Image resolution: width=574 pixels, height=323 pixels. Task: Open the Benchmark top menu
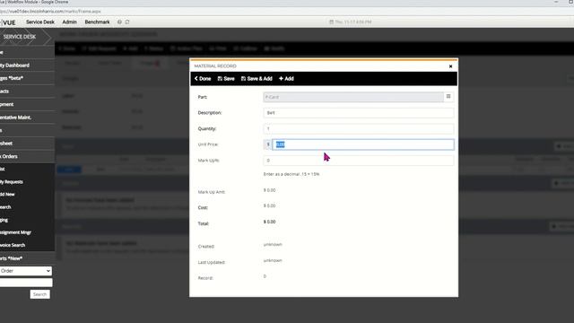[97, 22]
